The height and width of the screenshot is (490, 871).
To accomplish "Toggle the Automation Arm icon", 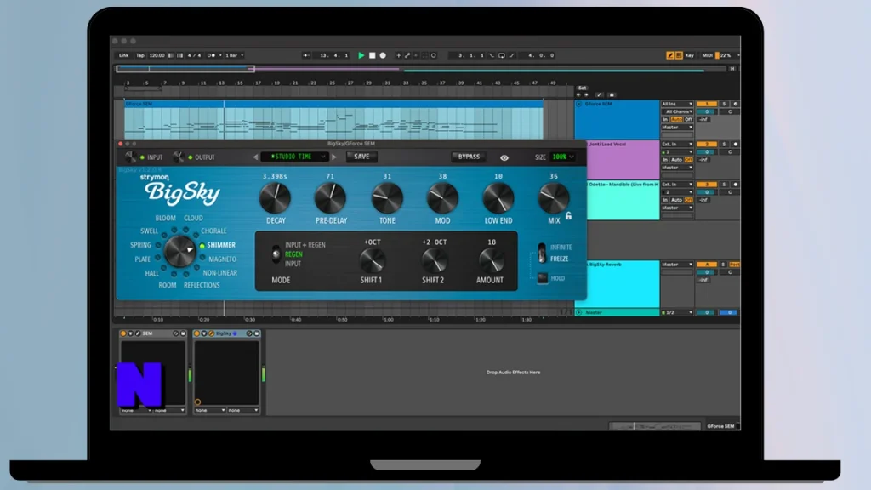I will tap(407, 55).
